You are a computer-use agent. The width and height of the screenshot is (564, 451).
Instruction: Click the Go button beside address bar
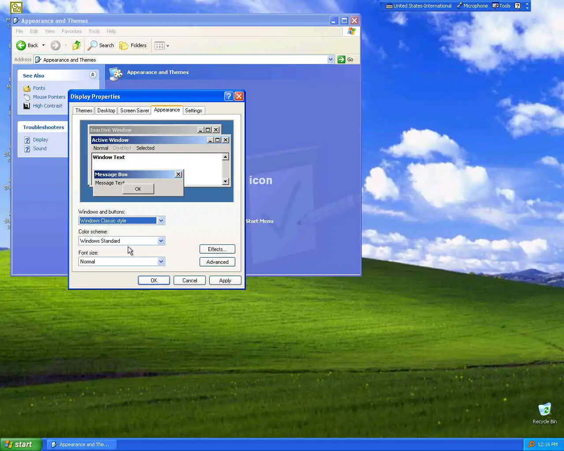[346, 59]
